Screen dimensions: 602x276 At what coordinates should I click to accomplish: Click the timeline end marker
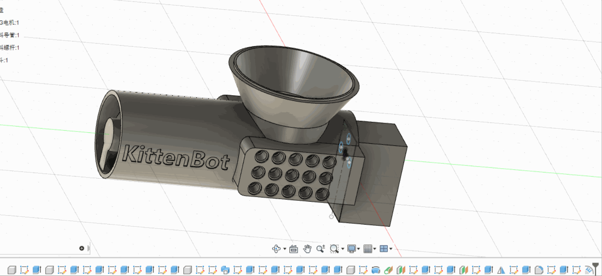click(596, 268)
